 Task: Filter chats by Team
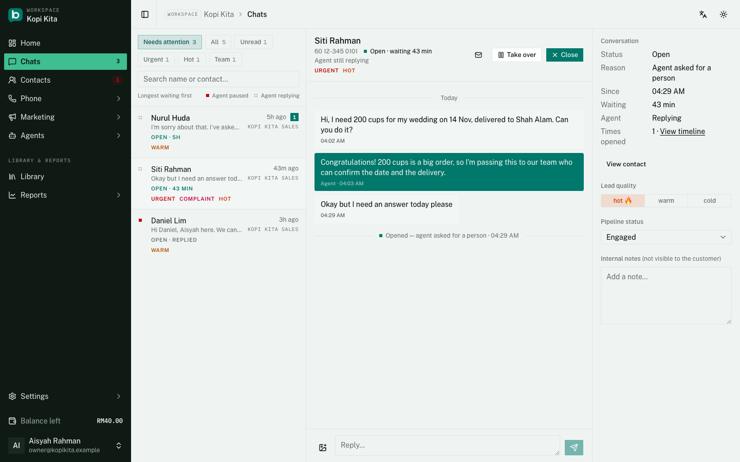click(x=225, y=60)
